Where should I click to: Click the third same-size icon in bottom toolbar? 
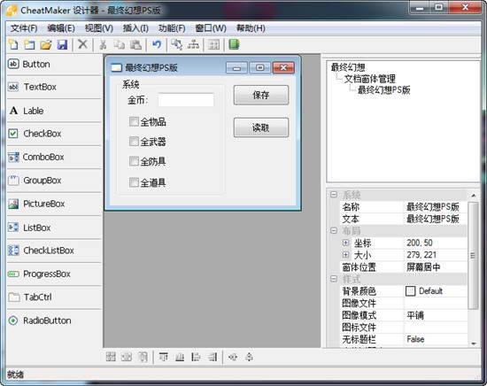(143, 357)
